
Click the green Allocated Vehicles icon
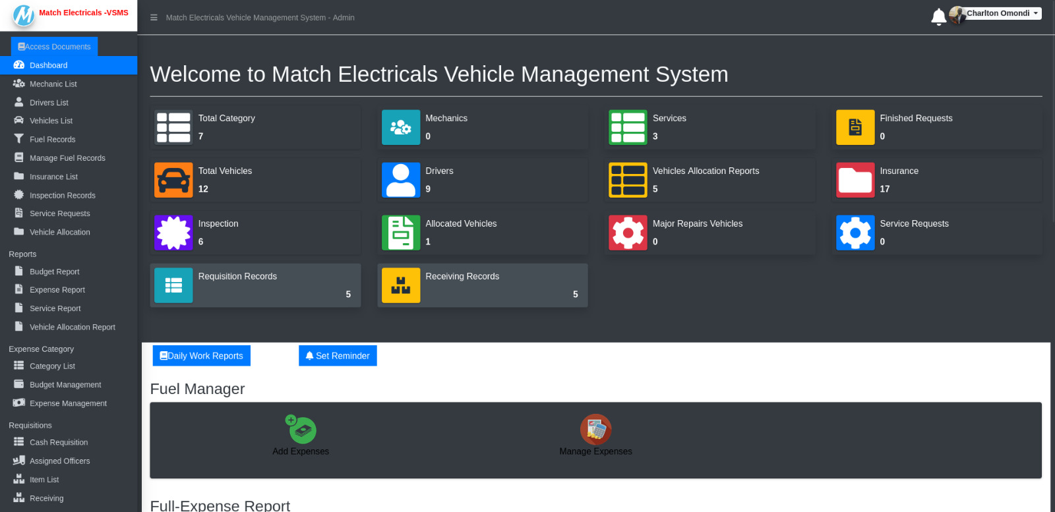(401, 233)
